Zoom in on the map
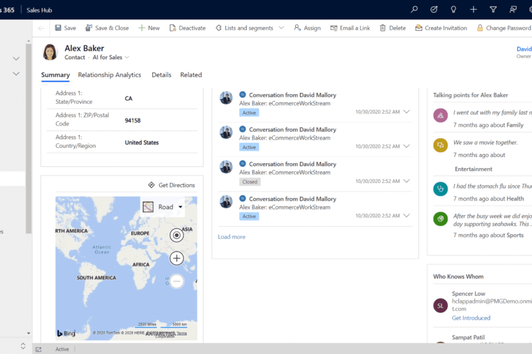Screen dimensions: 532x354 click(177, 258)
